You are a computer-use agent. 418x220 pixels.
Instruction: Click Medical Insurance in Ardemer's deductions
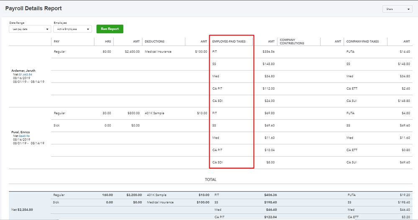pyautogui.click(x=158, y=52)
